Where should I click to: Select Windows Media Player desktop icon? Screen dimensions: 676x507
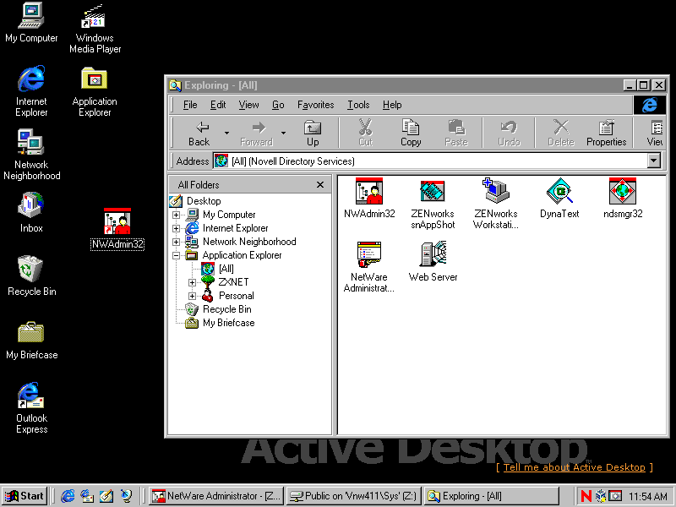coord(95,29)
